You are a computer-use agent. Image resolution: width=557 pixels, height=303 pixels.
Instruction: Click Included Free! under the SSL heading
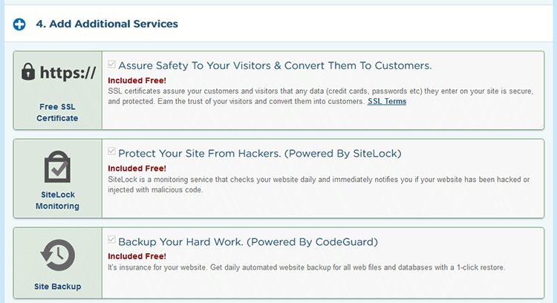[x=137, y=81]
